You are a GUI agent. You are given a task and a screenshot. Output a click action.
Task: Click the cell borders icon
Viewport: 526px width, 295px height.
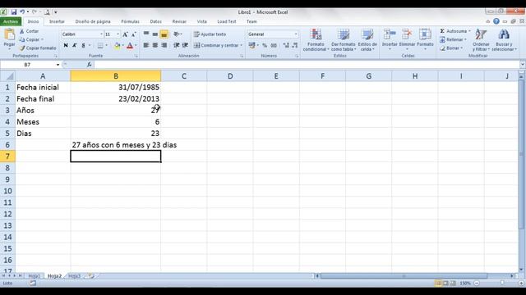[x=100, y=45]
